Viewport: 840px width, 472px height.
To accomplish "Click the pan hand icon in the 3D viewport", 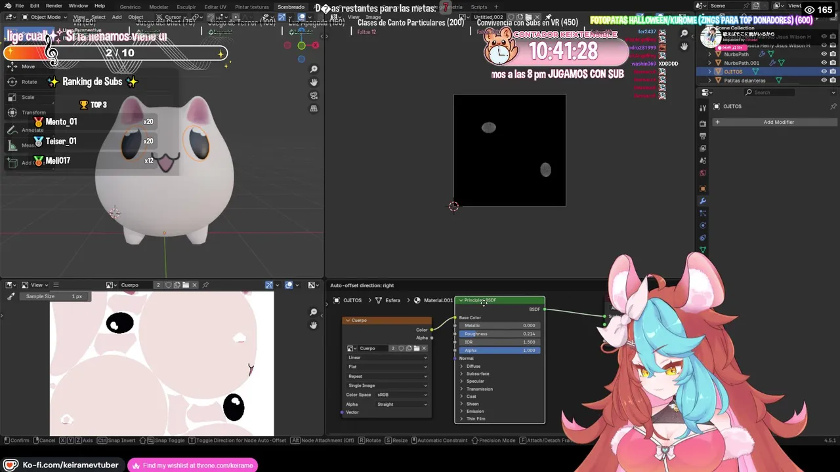I will click(314, 82).
